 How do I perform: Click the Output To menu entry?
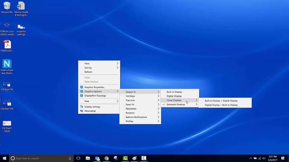140,92
